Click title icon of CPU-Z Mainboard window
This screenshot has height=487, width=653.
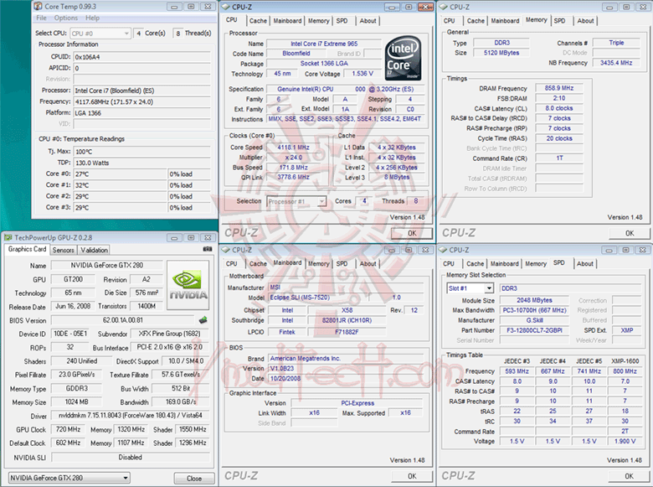(x=226, y=250)
